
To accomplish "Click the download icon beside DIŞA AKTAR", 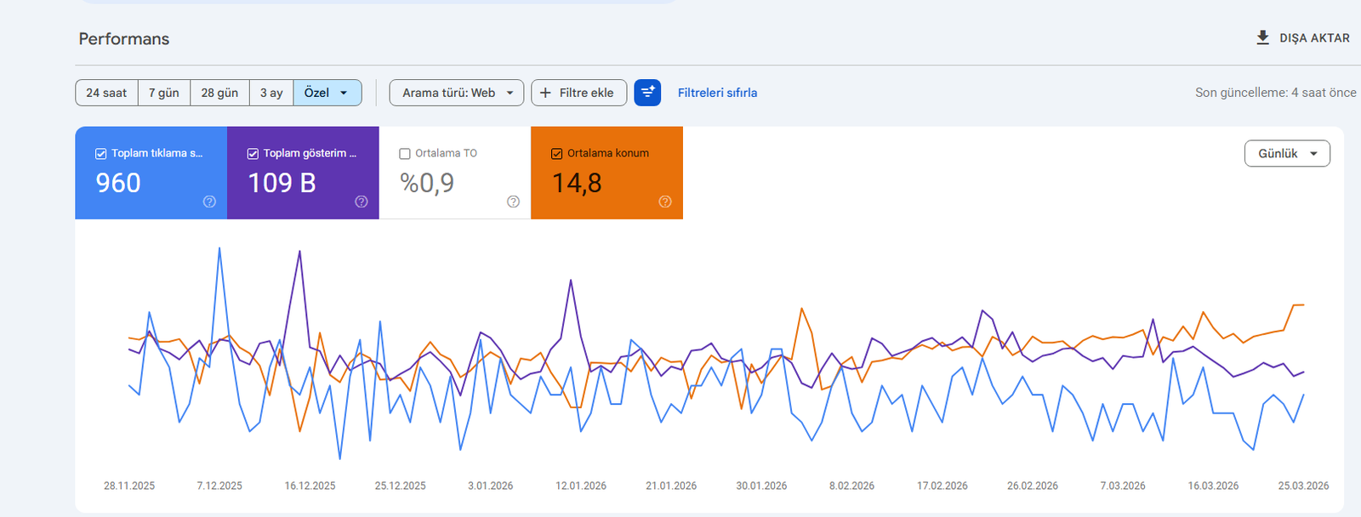I will point(1263,37).
